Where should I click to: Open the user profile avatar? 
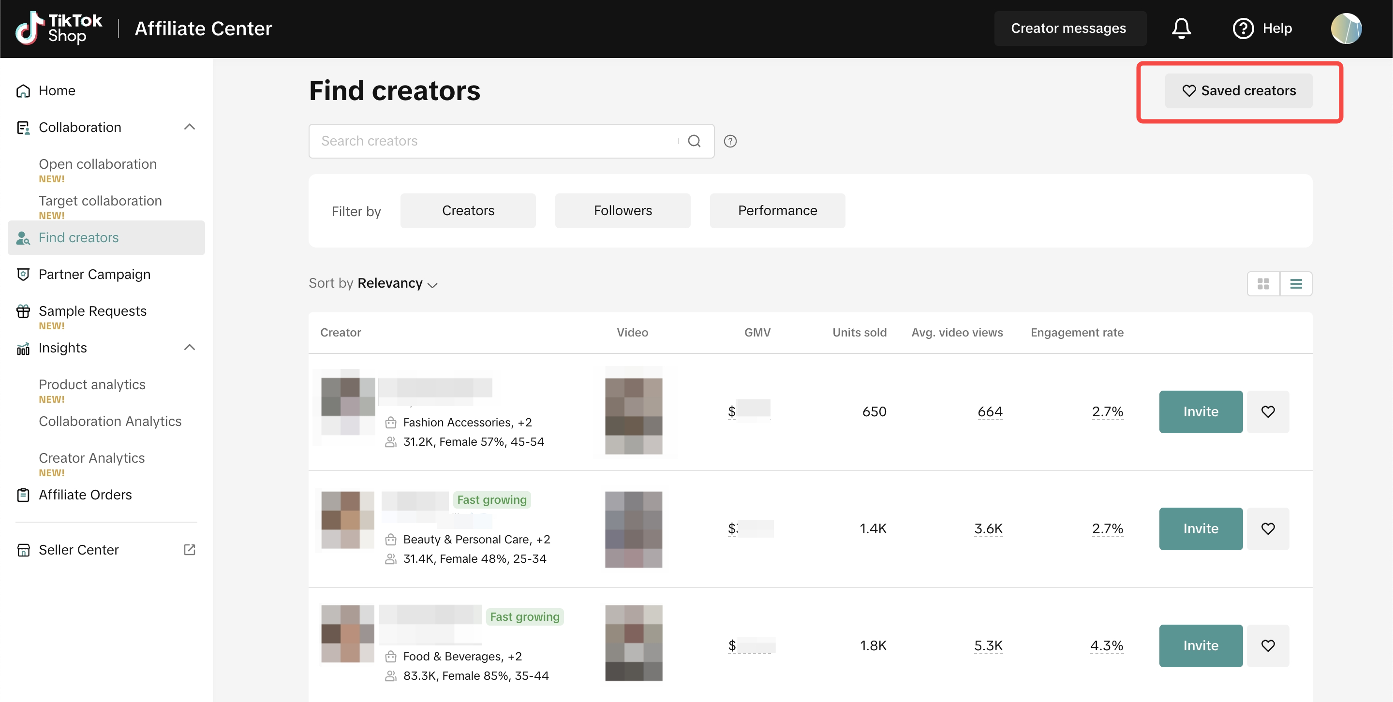tap(1346, 28)
